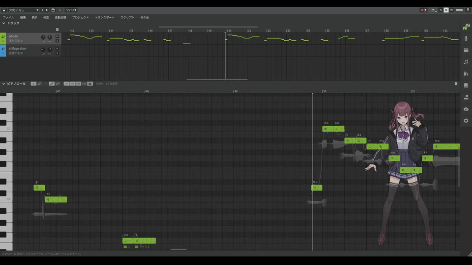Image resolution: width=472 pixels, height=265 pixels.
Task: Open the Settings gear icon in sidebar
Action: [x=466, y=121]
